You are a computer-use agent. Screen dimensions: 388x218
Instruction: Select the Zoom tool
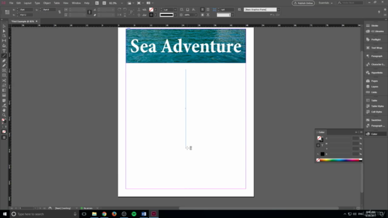[x=4, y=115]
